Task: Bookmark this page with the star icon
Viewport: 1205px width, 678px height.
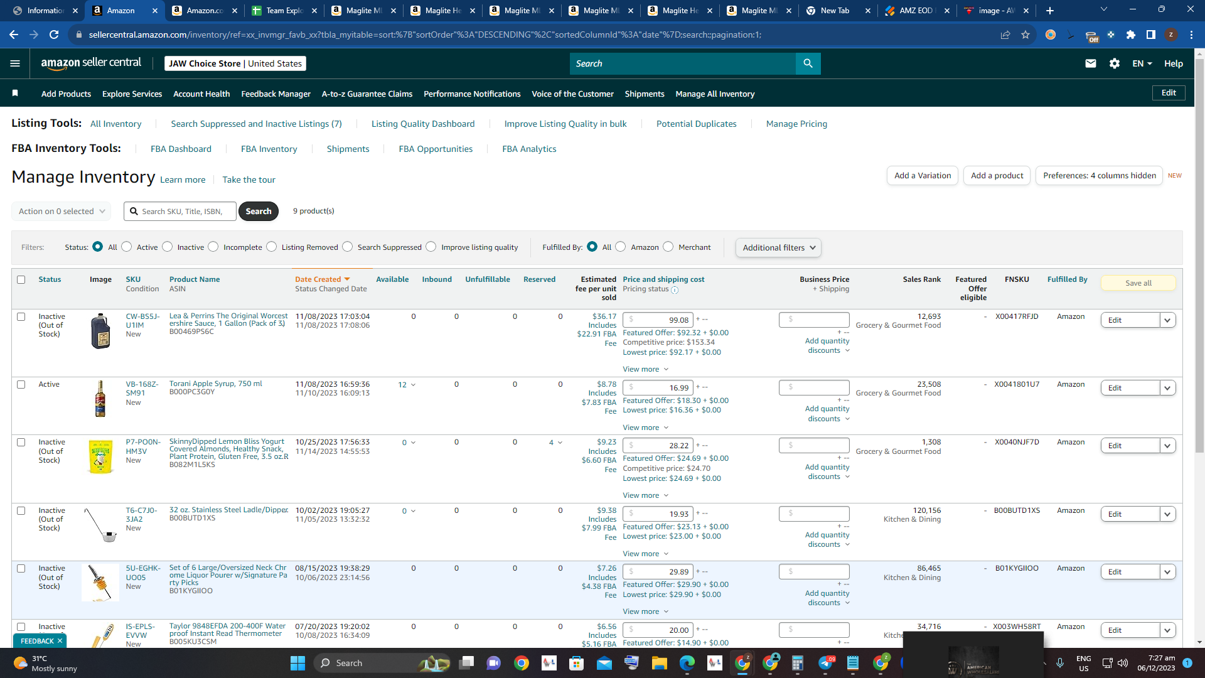Action: click(x=1026, y=35)
